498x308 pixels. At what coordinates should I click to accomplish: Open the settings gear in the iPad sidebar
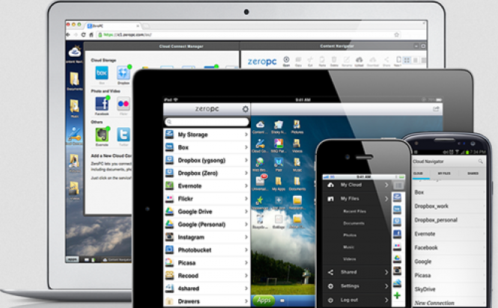(245, 109)
